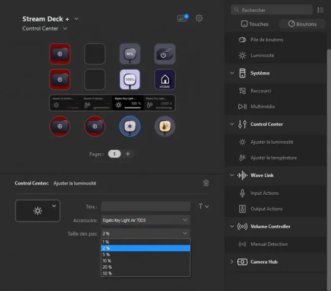Choose 1 % step size
The image size is (331, 291).
146,242
